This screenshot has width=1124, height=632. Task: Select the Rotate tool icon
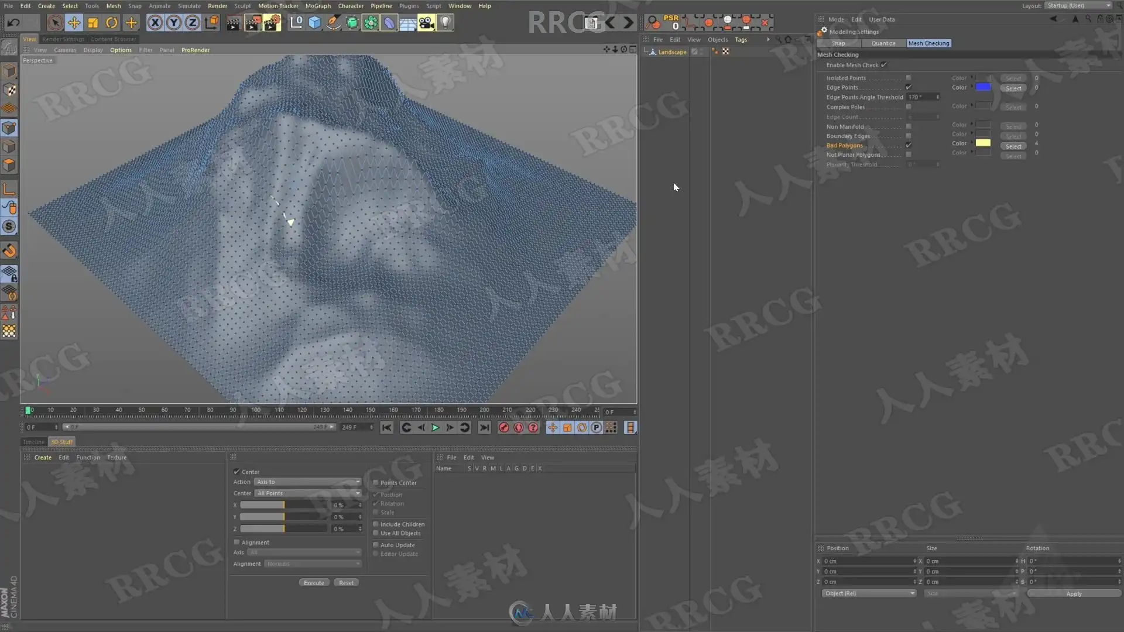111,23
